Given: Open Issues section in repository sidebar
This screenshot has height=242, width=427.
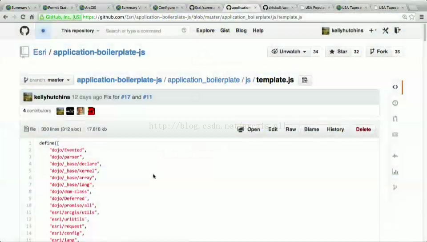Looking at the screenshot, I should click(395, 103).
